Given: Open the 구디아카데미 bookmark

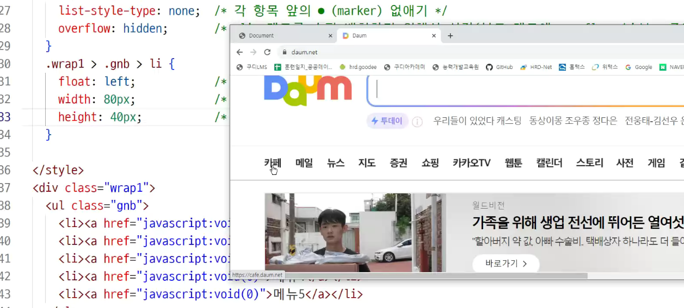Looking at the screenshot, I should pos(404,67).
